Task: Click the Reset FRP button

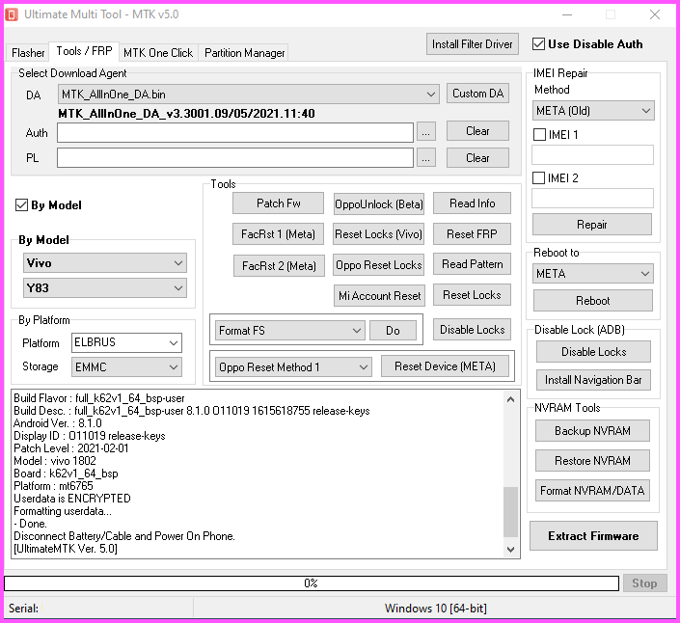Action: point(472,234)
